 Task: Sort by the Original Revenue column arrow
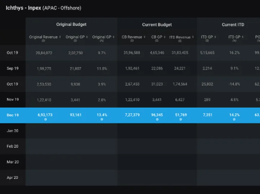tap(60, 37)
